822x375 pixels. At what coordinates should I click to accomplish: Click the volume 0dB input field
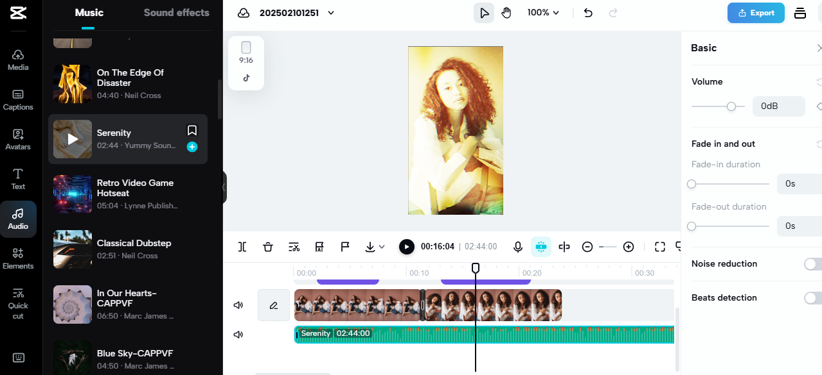point(778,106)
